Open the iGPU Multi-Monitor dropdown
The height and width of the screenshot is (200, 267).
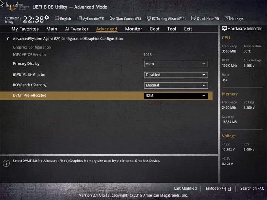click(176, 75)
